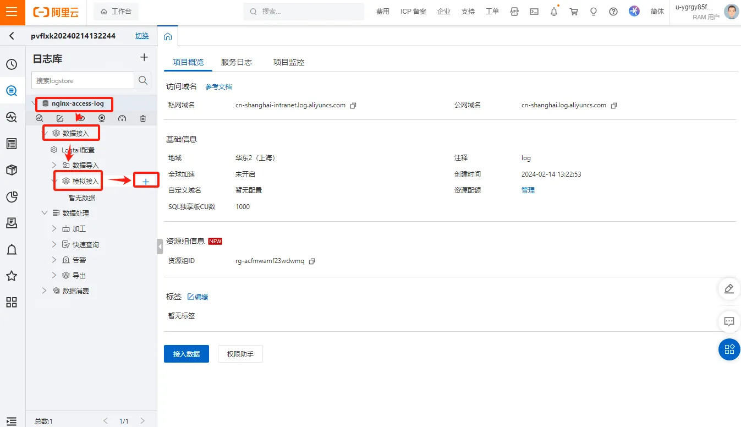This screenshot has width=741, height=427.
Task: Open the 参考文档 link
Action: [218, 87]
